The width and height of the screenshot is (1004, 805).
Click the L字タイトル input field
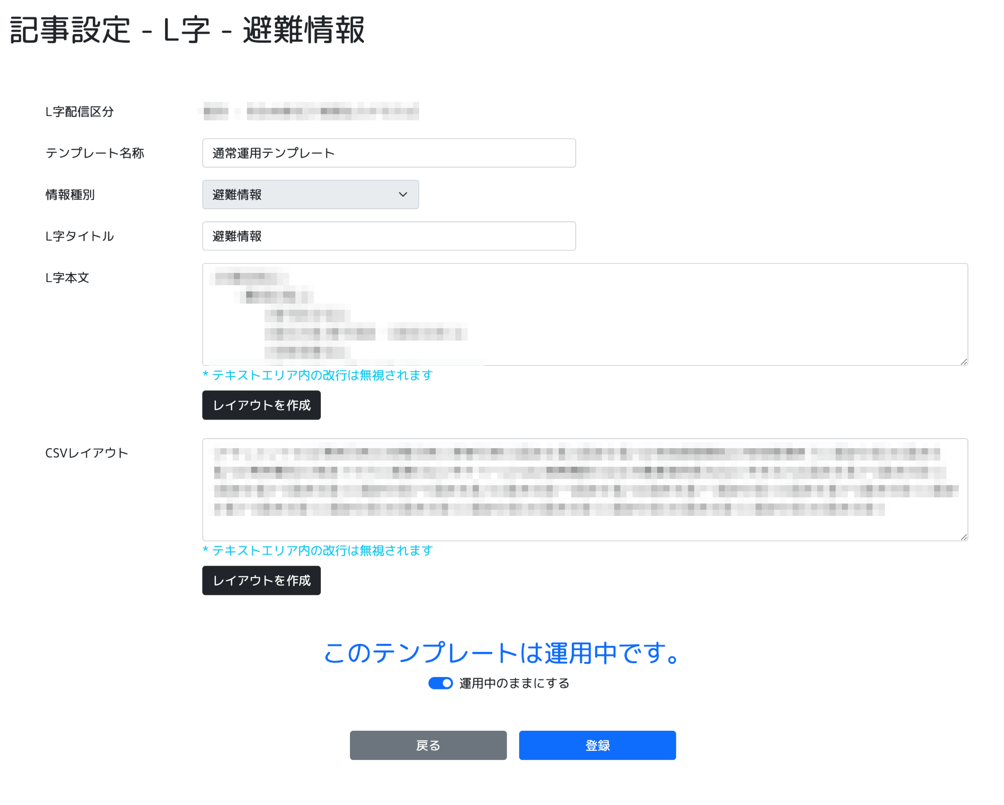pos(389,236)
